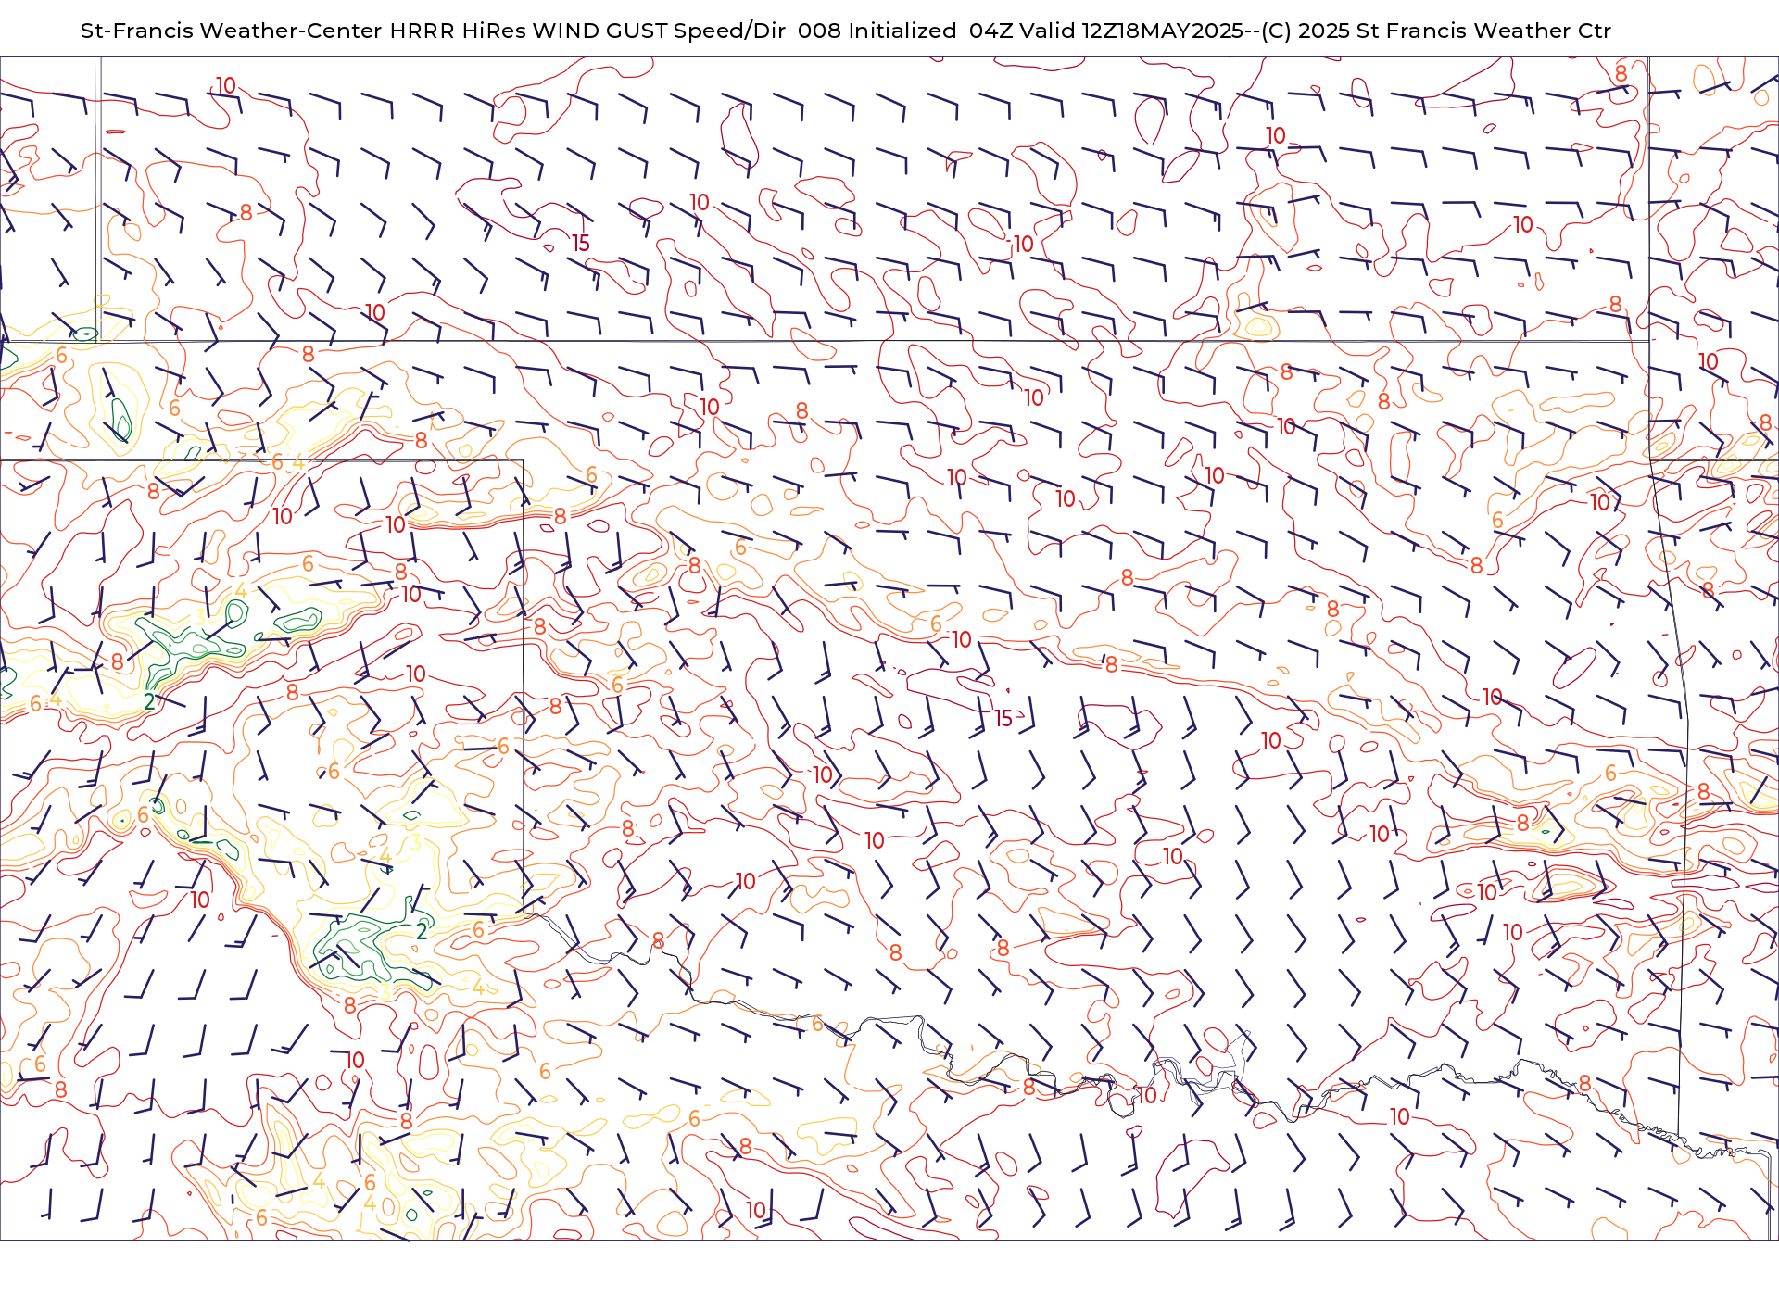Select the 'Valid 12Z18MAY2025' timestamp text
This screenshot has width=1779, height=1297.
click(1131, 31)
